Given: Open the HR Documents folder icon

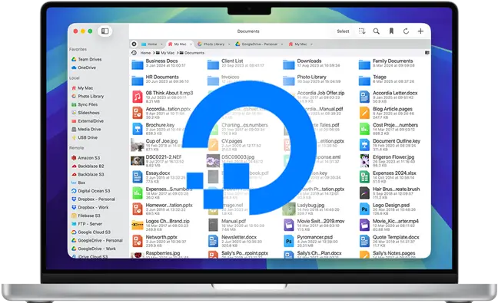Looking at the screenshot, I should coord(138,81).
